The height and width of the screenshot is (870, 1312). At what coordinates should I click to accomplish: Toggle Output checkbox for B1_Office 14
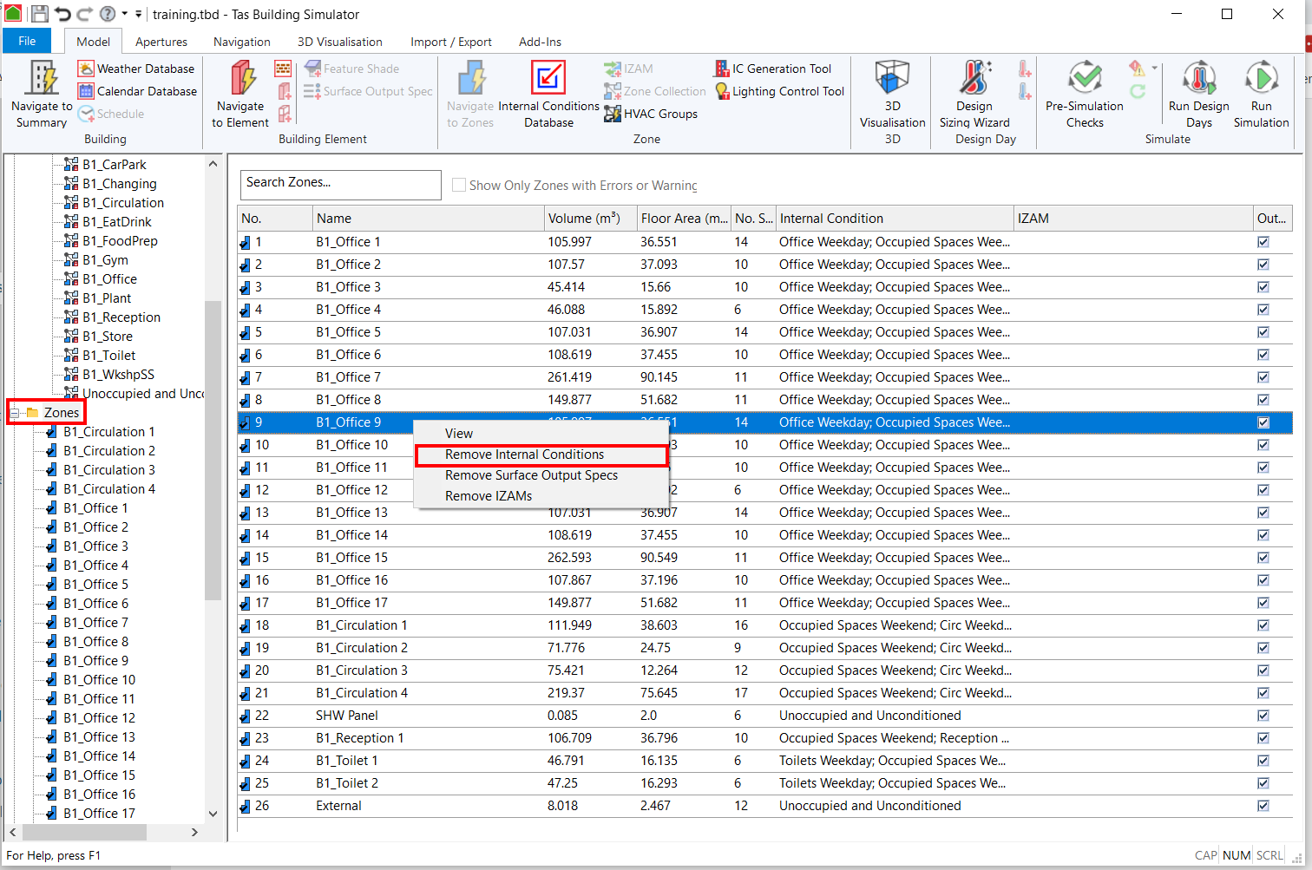click(x=1263, y=535)
